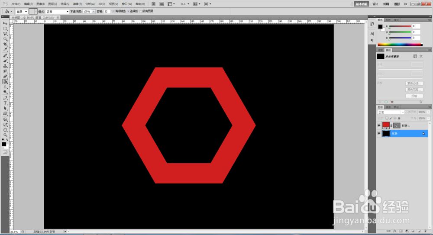This screenshot has width=433, height=235.
Task: Open the Character panel icon
Action: pyautogui.click(x=372, y=34)
